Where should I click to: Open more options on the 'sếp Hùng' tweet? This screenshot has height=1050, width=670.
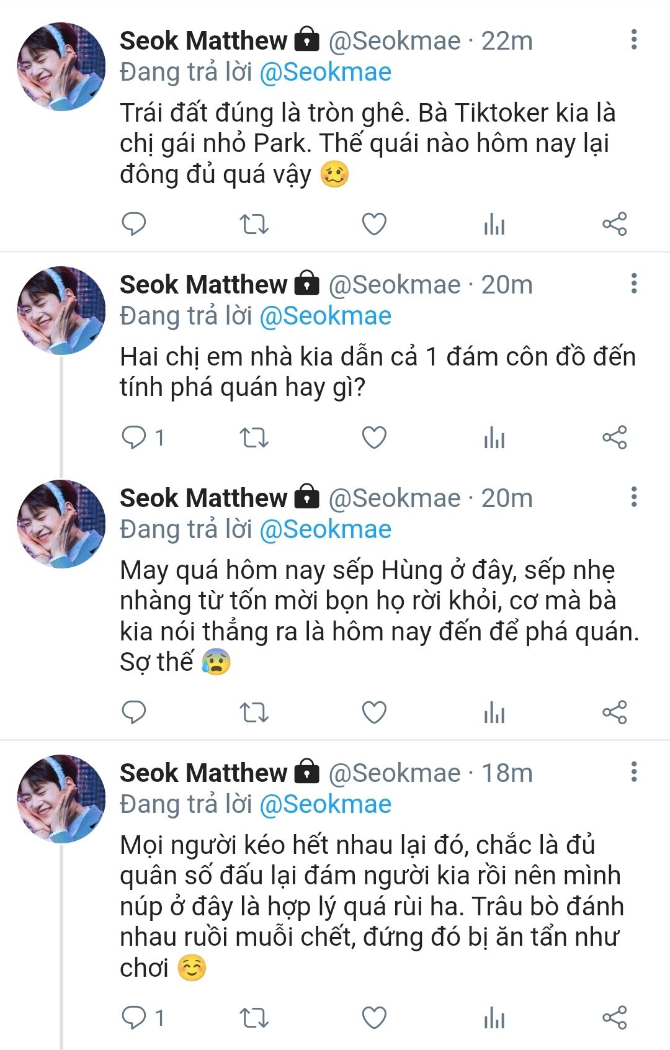click(633, 497)
